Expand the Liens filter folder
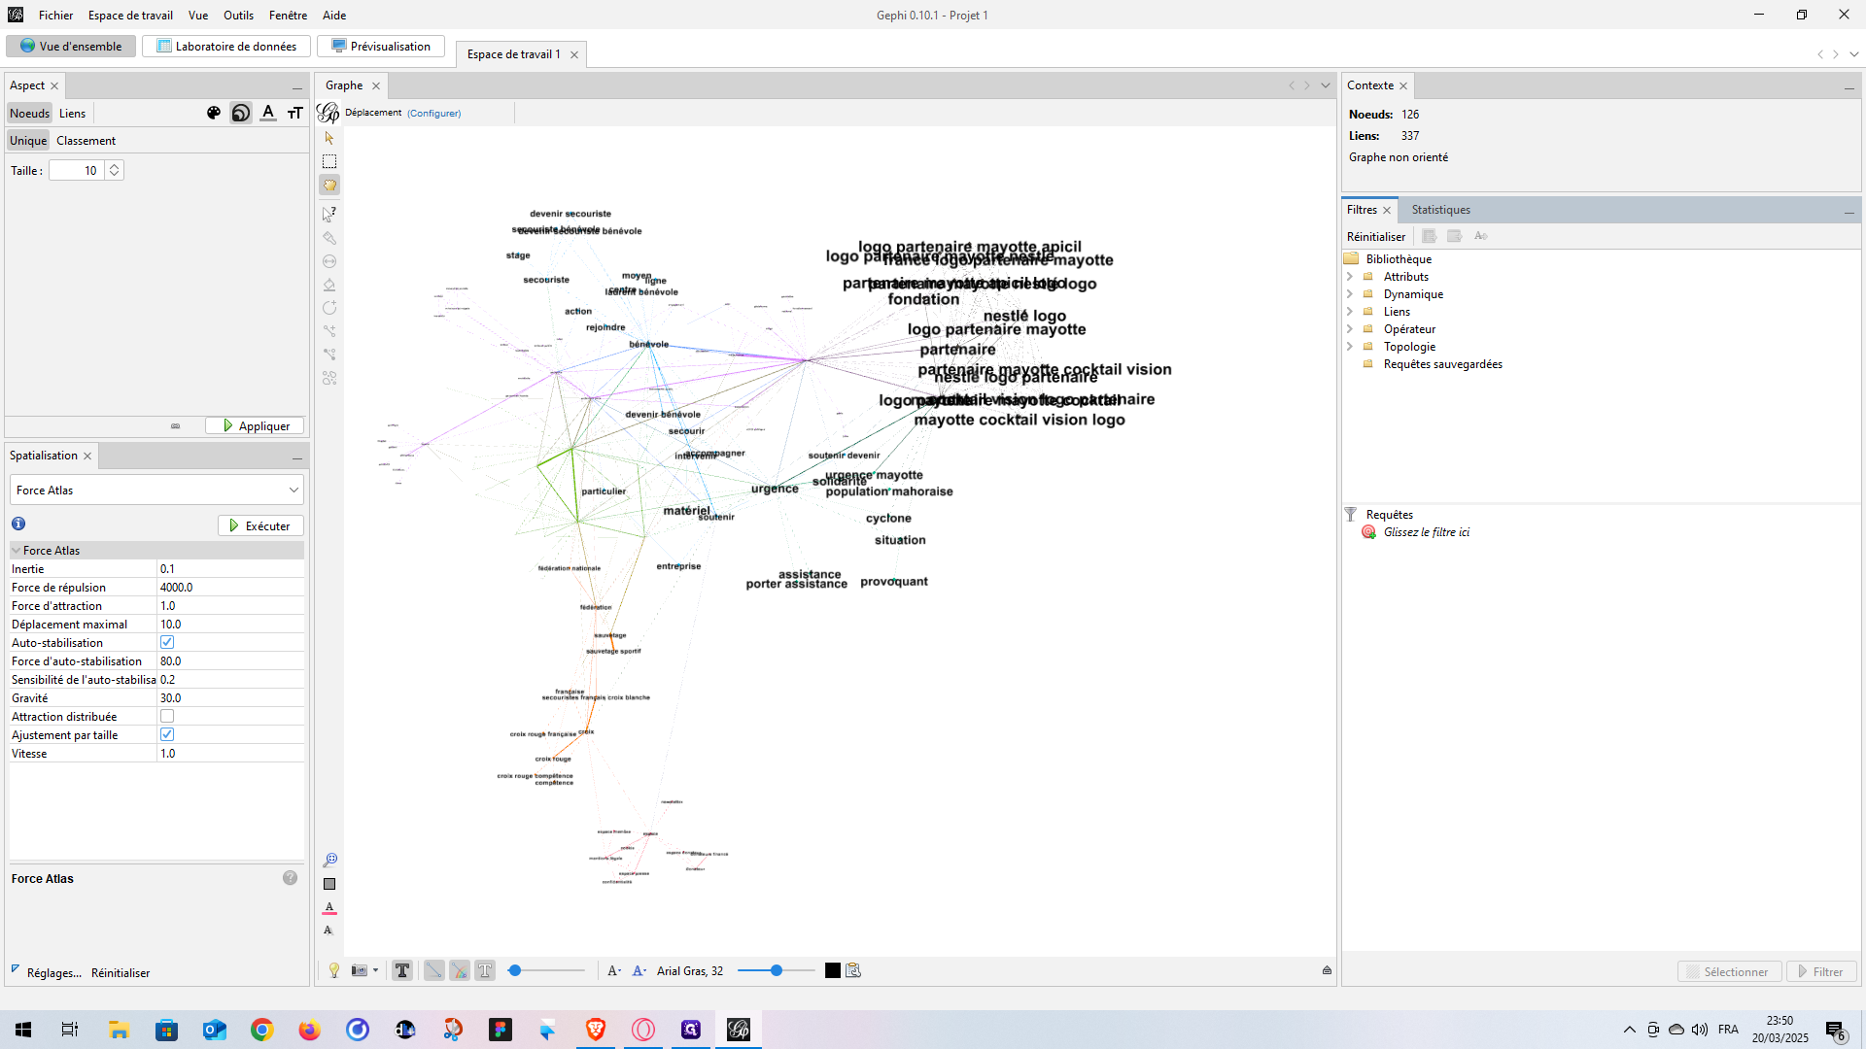 (x=1349, y=312)
